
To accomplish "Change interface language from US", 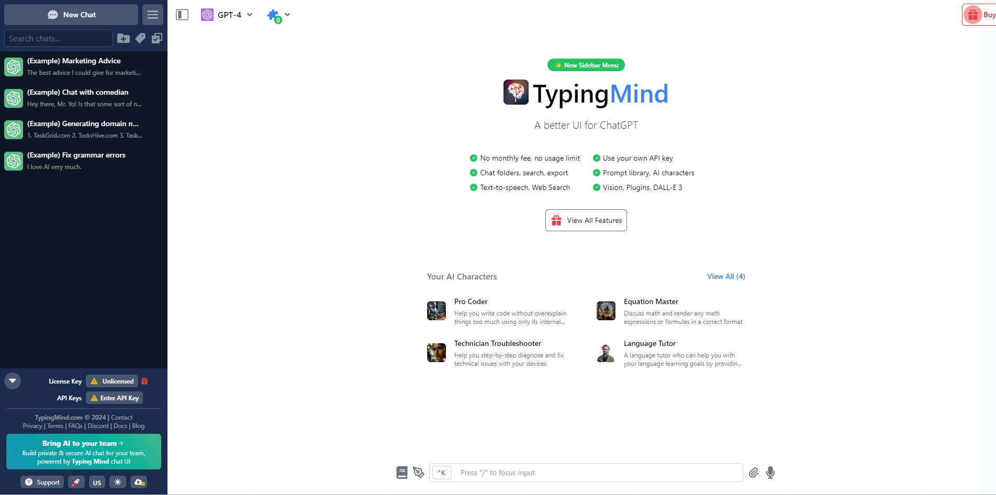I will (x=97, y=482).
